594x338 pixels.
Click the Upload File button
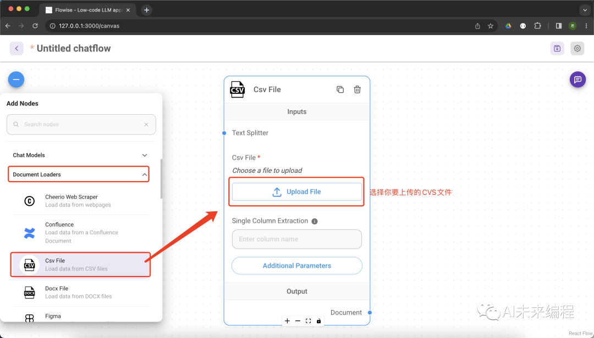click(x=297, y=191)
